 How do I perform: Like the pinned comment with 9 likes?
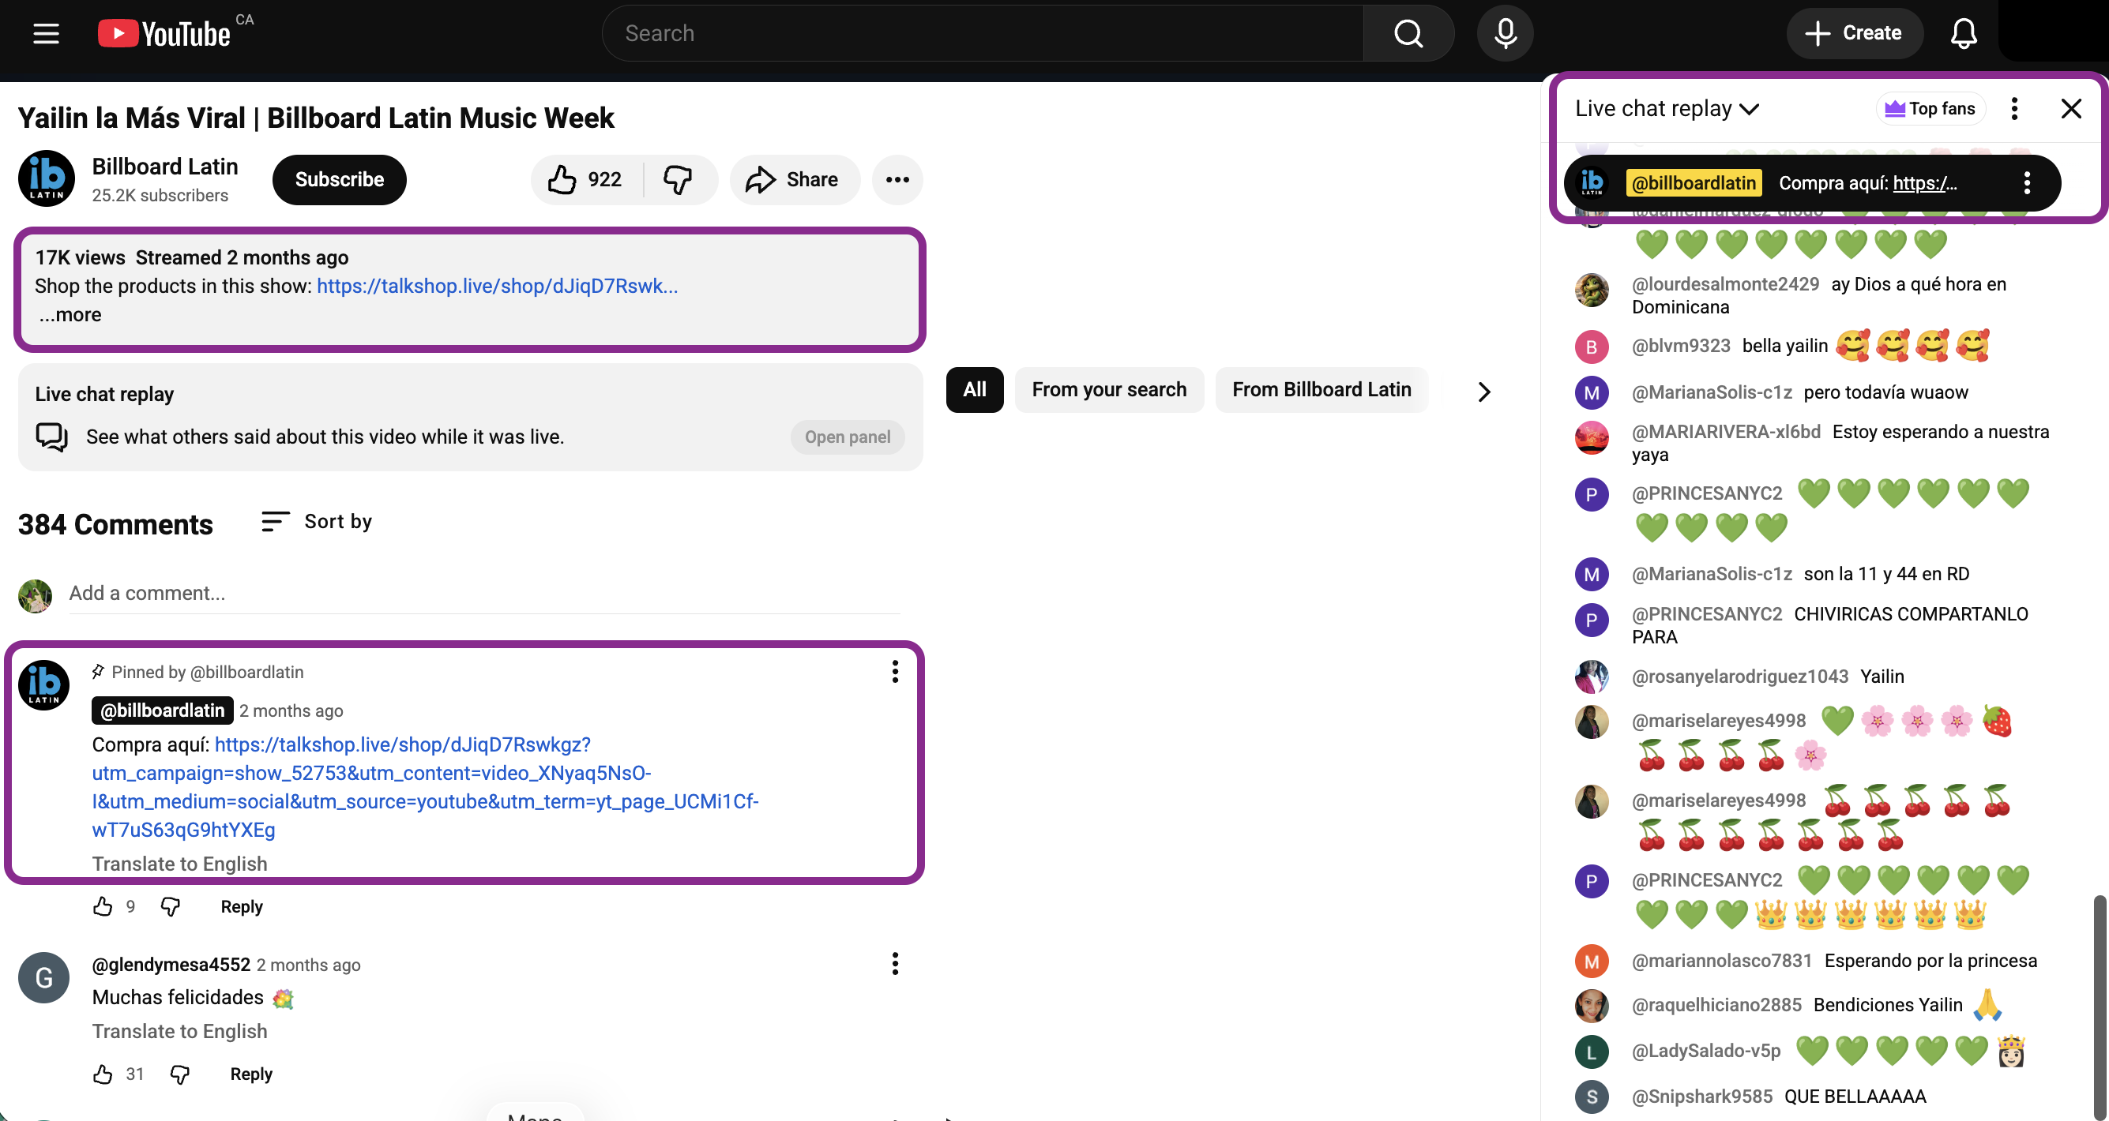click(103, 906)
